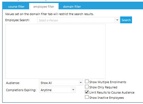
Task: Open the Completions Expiring Anytime dropdown
Action: tap(57, 90)
